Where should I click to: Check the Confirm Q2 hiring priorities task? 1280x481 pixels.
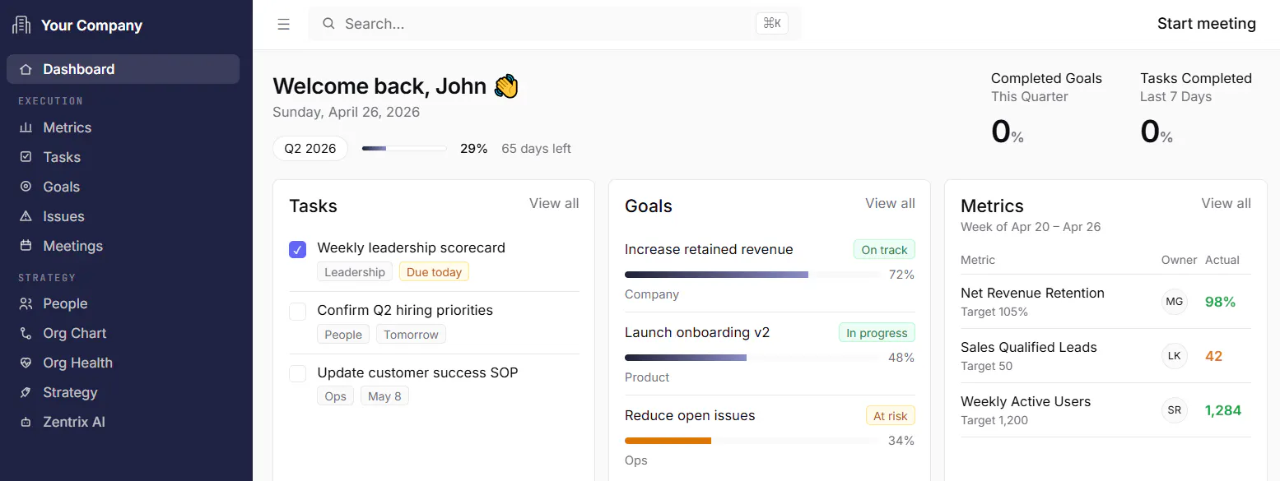point(298,312)
